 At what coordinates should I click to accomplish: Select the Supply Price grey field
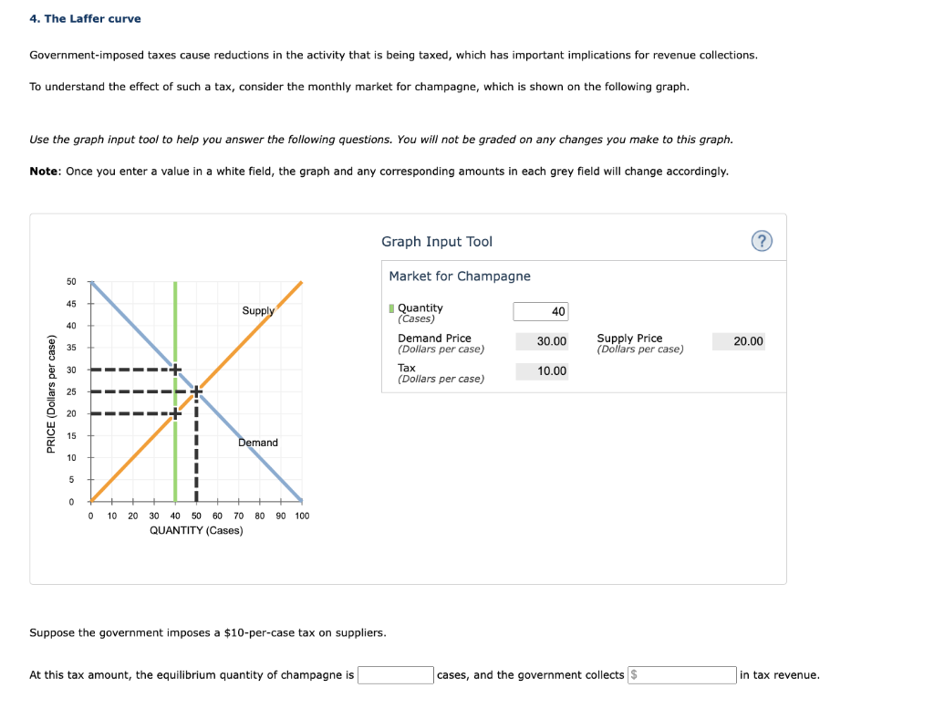(x=738, y=341)
